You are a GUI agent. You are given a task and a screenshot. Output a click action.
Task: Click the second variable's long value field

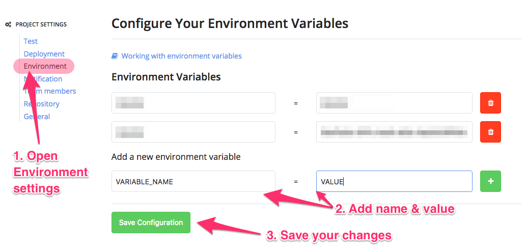(394, 132)
